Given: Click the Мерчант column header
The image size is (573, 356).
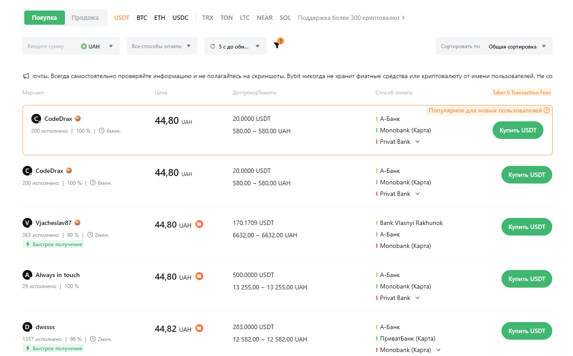Looking at the screenshot, I should pos(33,93).
